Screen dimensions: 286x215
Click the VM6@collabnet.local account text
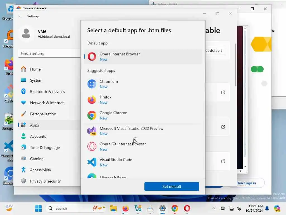coord(54,37)
